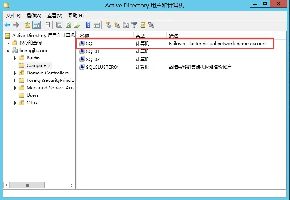This screenshot has height=200, width=290.
Task: Expand the 保存的查询 node
Action: pyautogui.click(x=8, y=43)
